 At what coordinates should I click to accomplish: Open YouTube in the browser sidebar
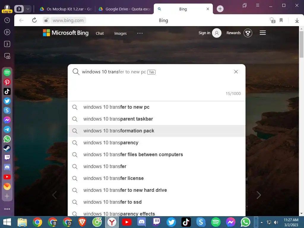pos(7,177)
